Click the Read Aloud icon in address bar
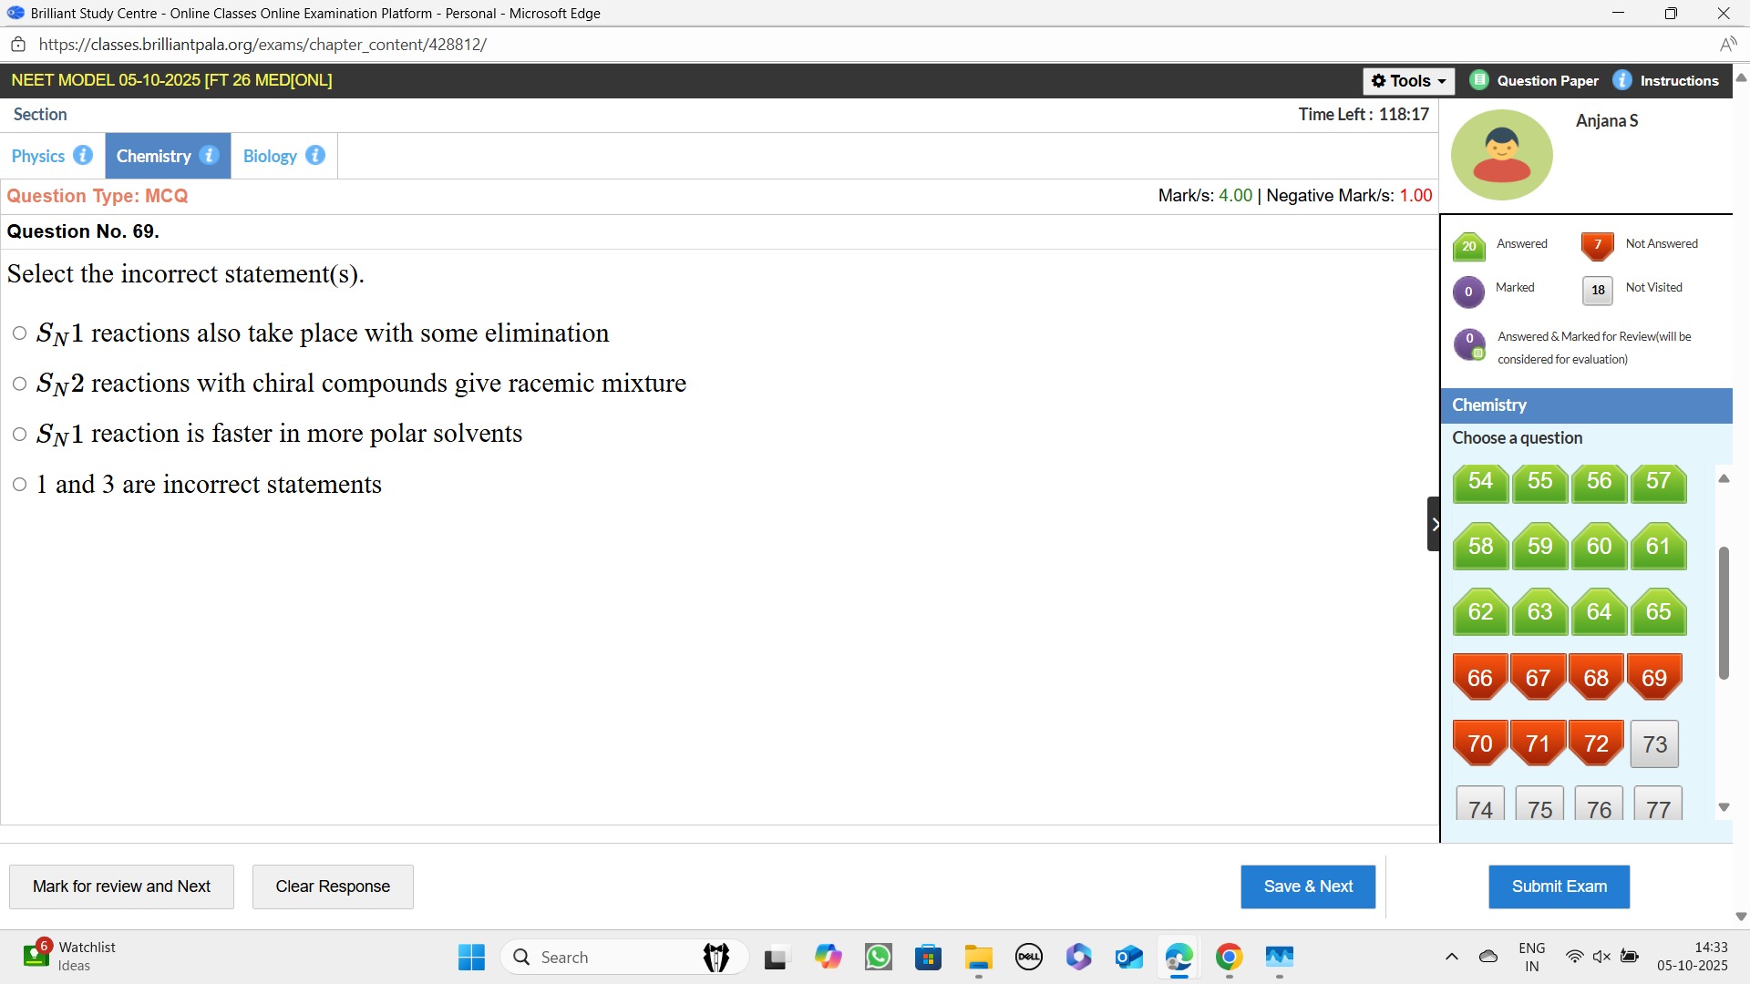 pos(1727,45)
